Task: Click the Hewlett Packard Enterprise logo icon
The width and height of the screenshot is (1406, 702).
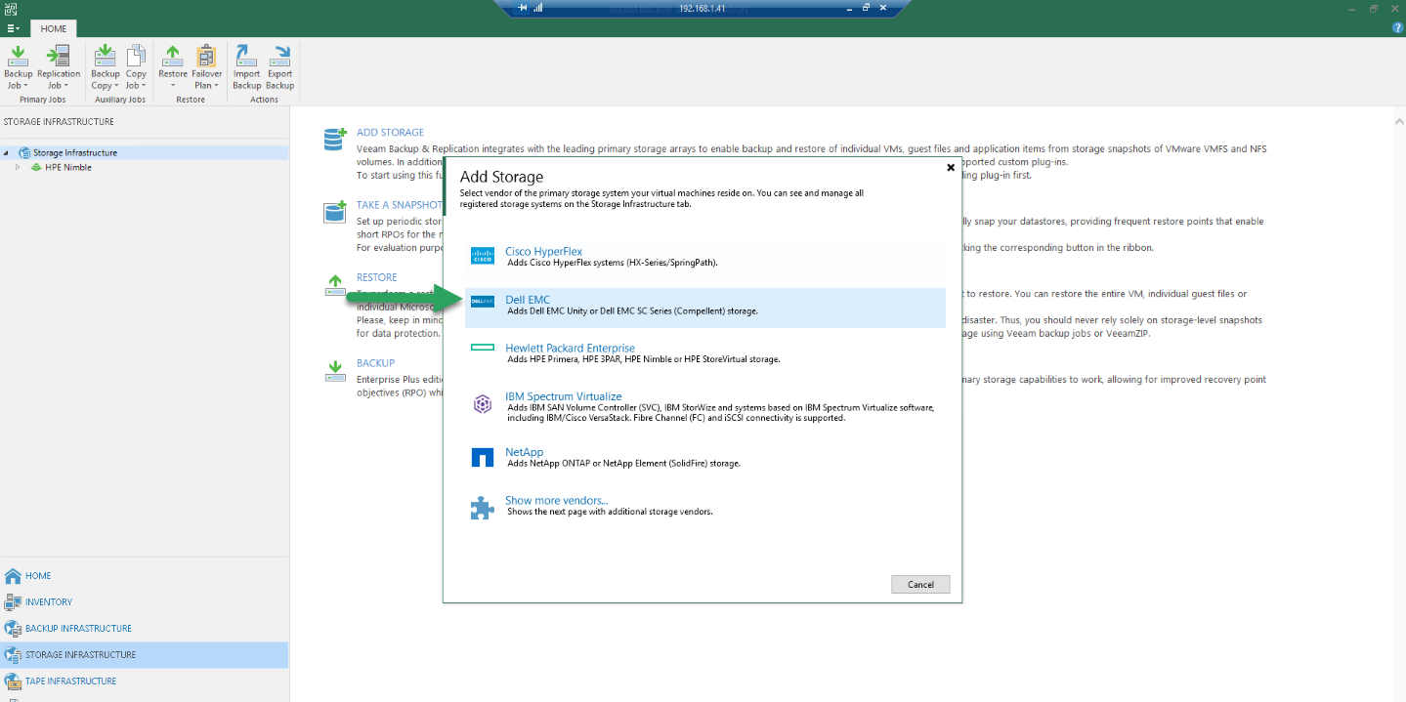Action: (483, 348)
